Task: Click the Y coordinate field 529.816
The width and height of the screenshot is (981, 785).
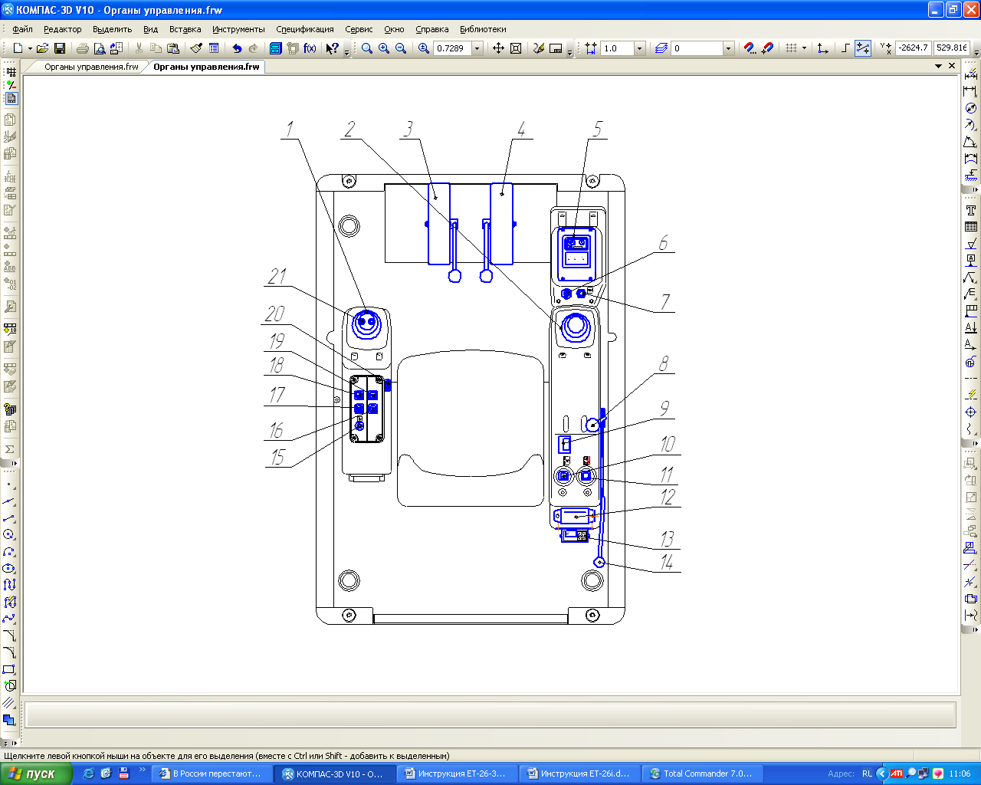Action: pyautogui.click(x=951, y=48)
